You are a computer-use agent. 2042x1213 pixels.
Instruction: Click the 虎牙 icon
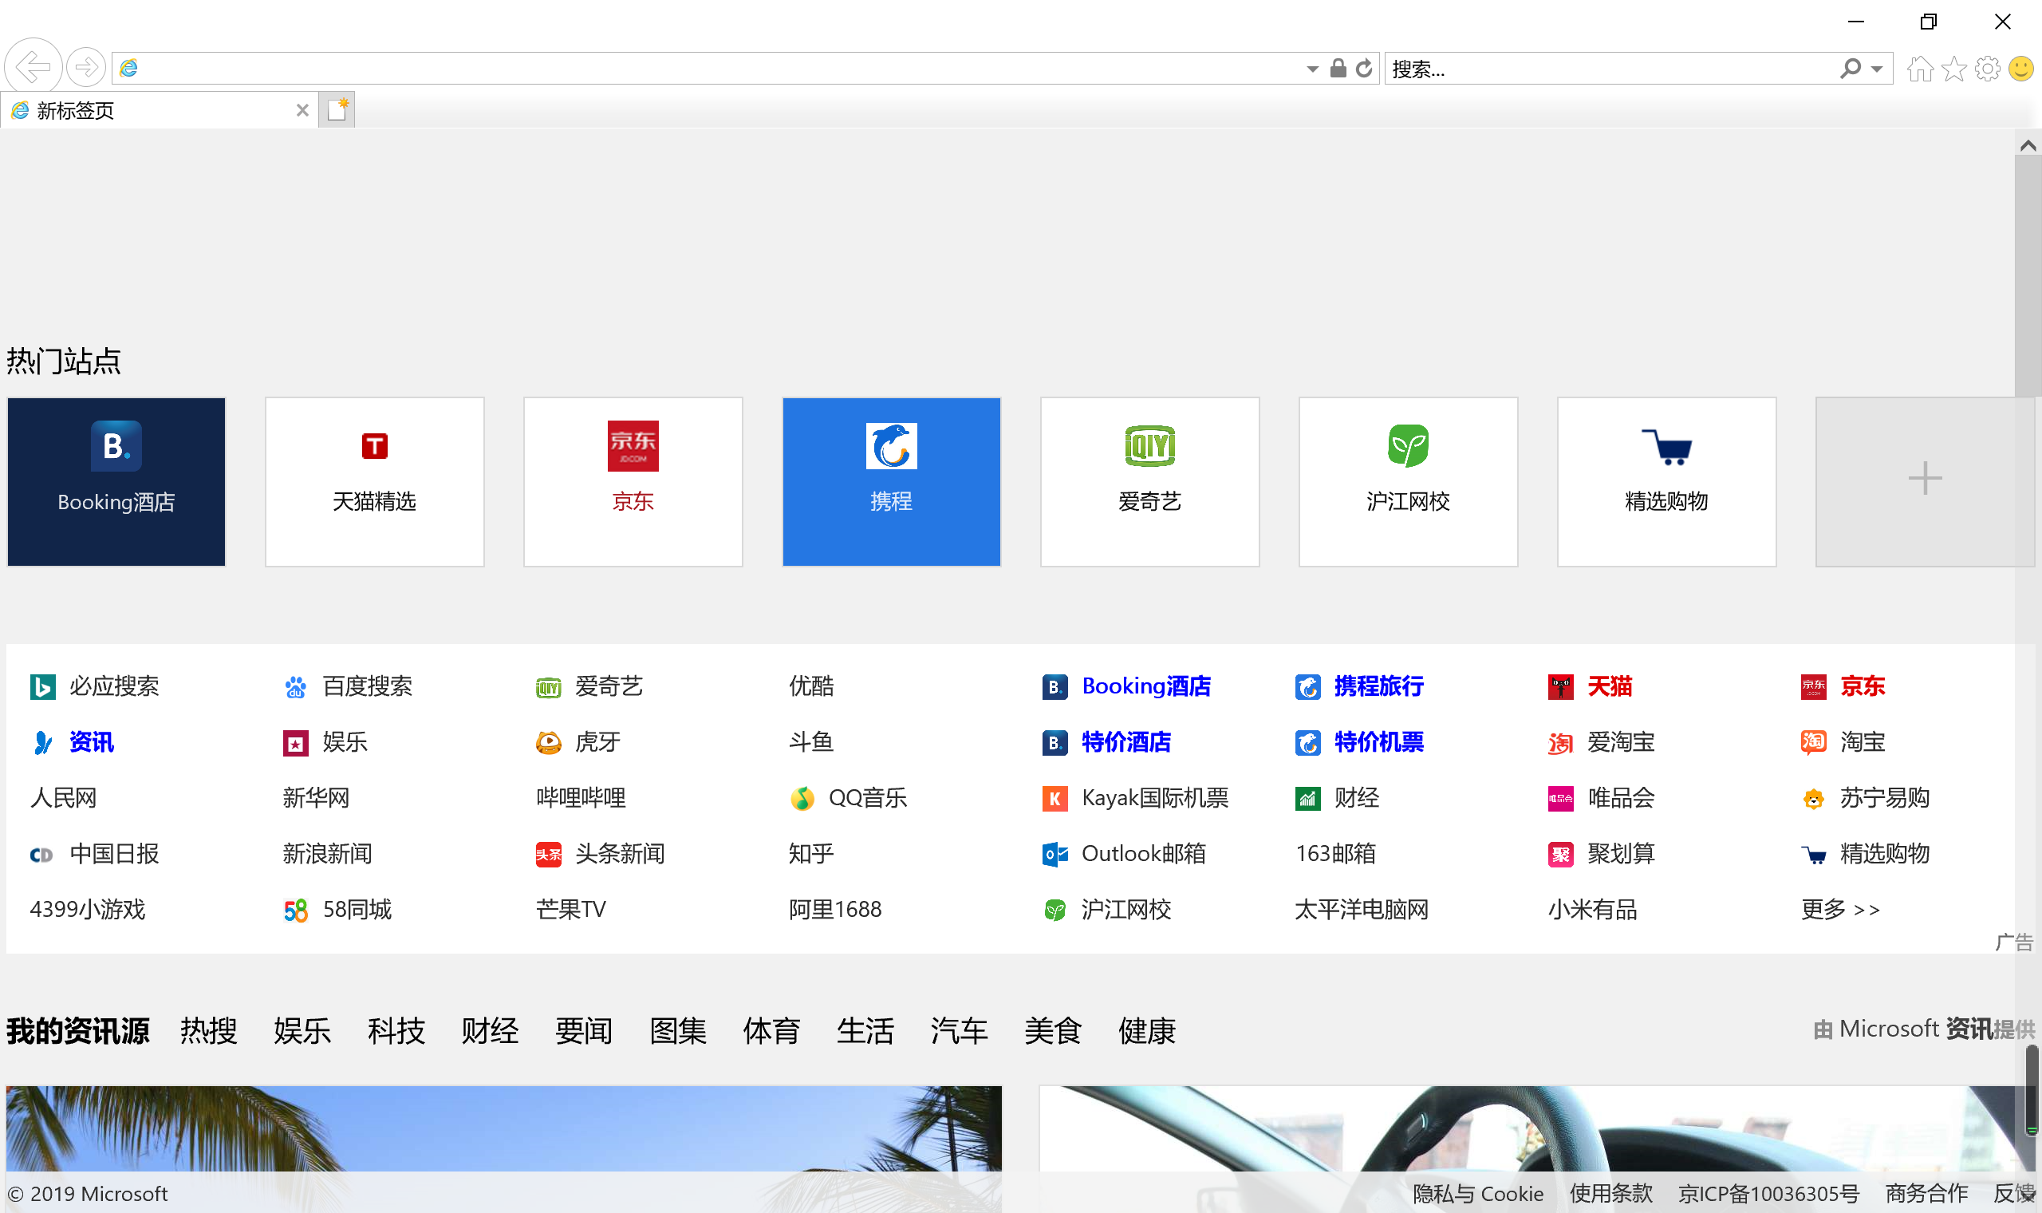click(548, 742)
